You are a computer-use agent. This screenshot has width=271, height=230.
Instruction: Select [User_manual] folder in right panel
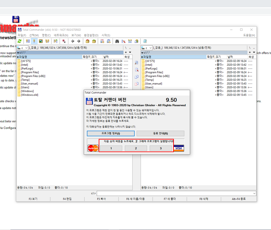(x=154, y=84)
